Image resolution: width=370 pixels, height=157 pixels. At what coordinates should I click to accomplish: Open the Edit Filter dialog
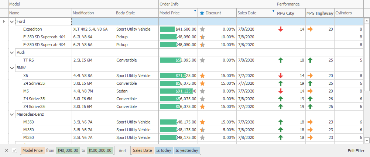click(356, 151)
